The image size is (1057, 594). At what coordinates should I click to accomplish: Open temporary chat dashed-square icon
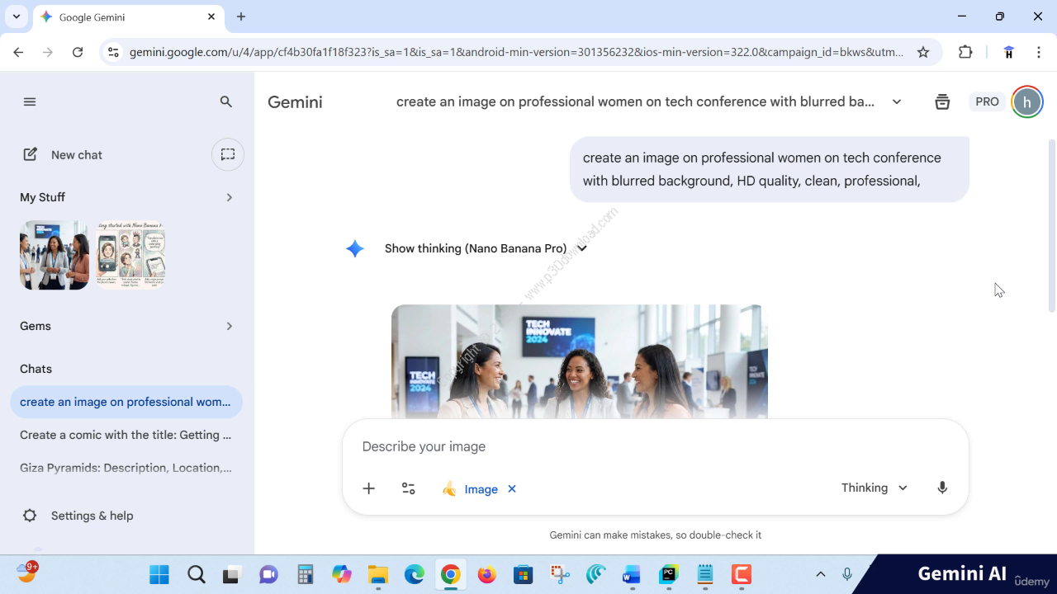tap(228, 154)
